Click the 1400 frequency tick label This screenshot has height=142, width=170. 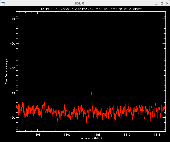tap(67, 135)
